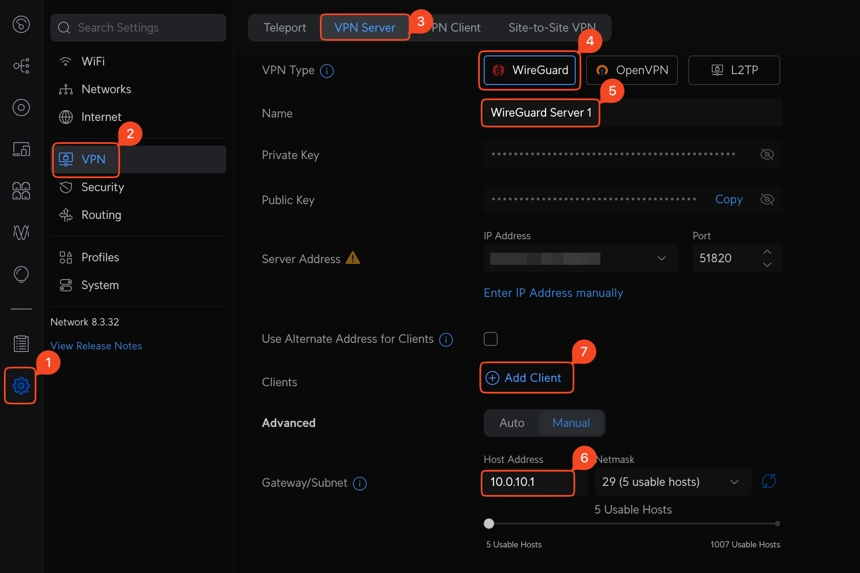This screenshot has height=573, width=860.
Task: Open WiFi settings
Action: click(138, 62)
